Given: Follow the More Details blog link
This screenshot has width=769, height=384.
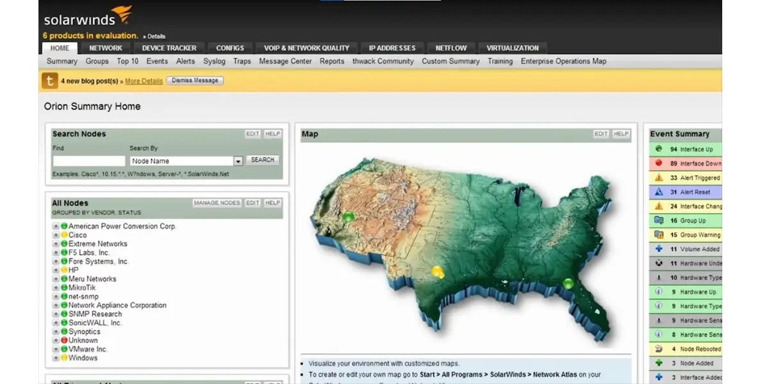Looking at the screenshot, I should pyautogui.click(x=144, y=81).
